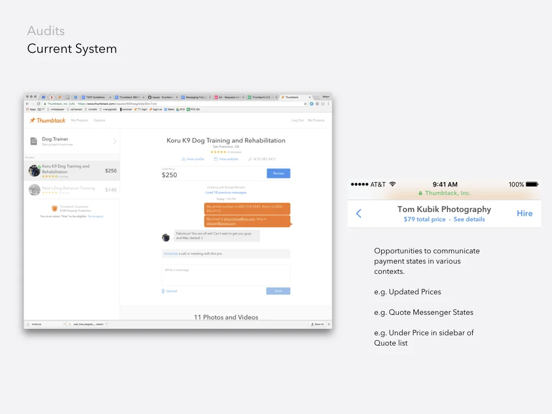Open download options for user_flow_diagram sketch file
The width and height of the screenshot is (552, 414).
[x=106, y=324]
